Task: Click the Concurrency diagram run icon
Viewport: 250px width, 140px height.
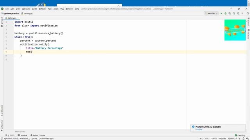Action: point(238,14)
